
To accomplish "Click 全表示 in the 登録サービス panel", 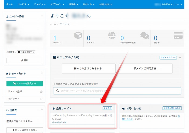I will (107, 108).
